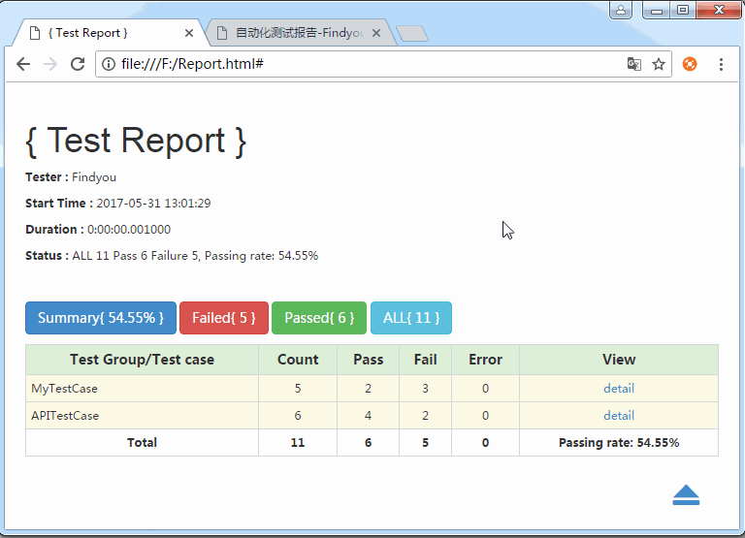The width and height of the screenshot is (745, 538).
Task: Select the Summary{ 54.55% } button
Action: click(x=101, y=318)
